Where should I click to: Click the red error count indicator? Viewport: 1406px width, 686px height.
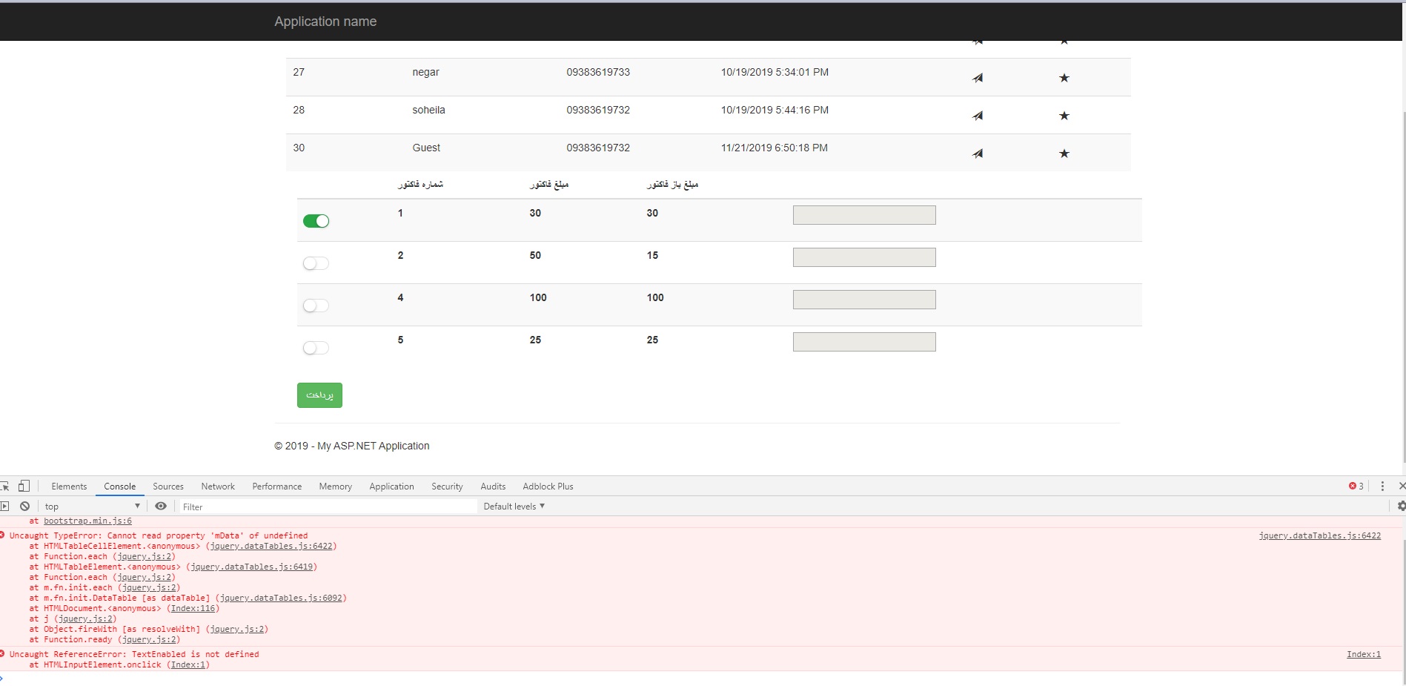[1356, 487]
